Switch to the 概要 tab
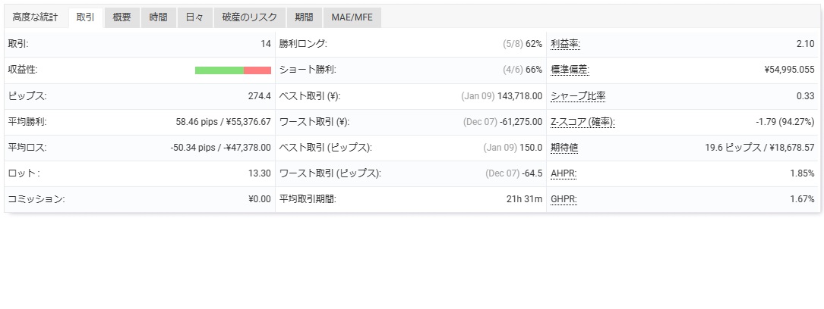The image size is (824, 309). (122, 17)
